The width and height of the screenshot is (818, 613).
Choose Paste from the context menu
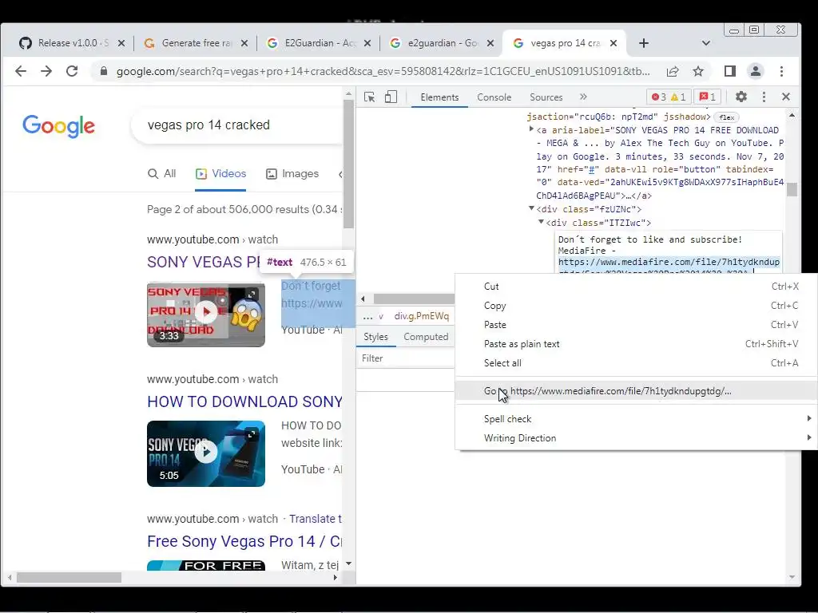(637, 325)
